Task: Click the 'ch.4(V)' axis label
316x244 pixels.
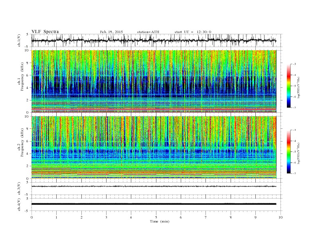Action: [19, 205]
